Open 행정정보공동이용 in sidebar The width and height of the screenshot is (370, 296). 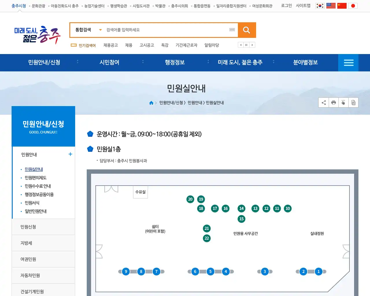pos(39,195)
